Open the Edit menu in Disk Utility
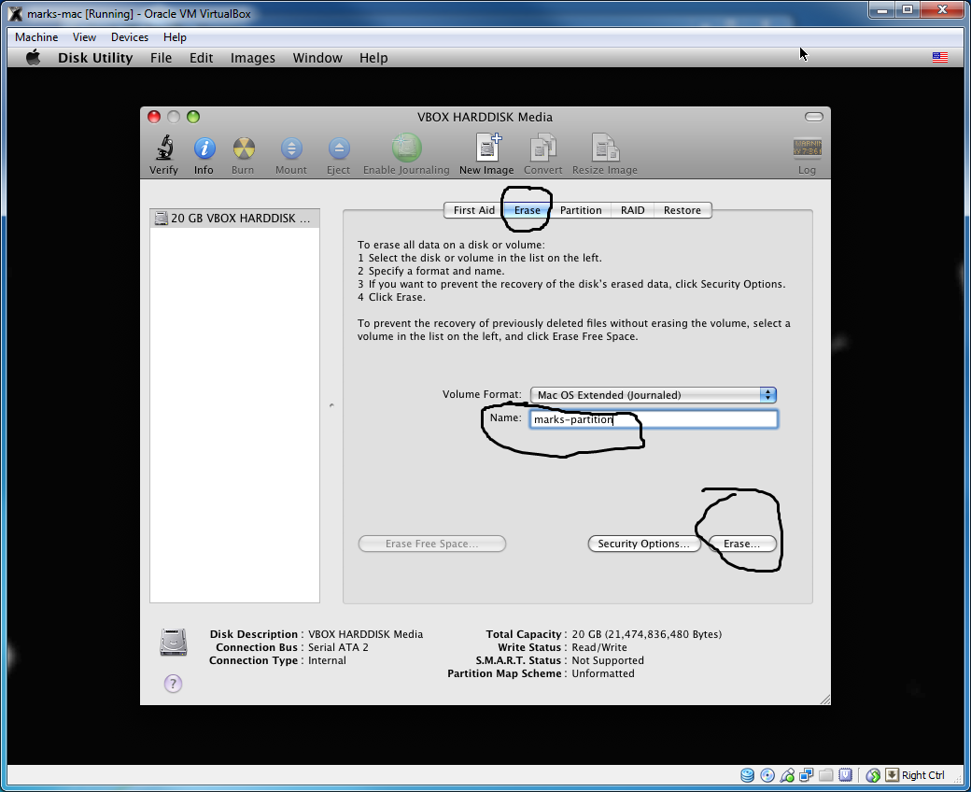The height and width of the screenshot is (792, 971). 202,58
